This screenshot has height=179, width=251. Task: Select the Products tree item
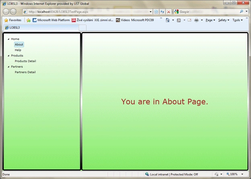click(17, 56)
